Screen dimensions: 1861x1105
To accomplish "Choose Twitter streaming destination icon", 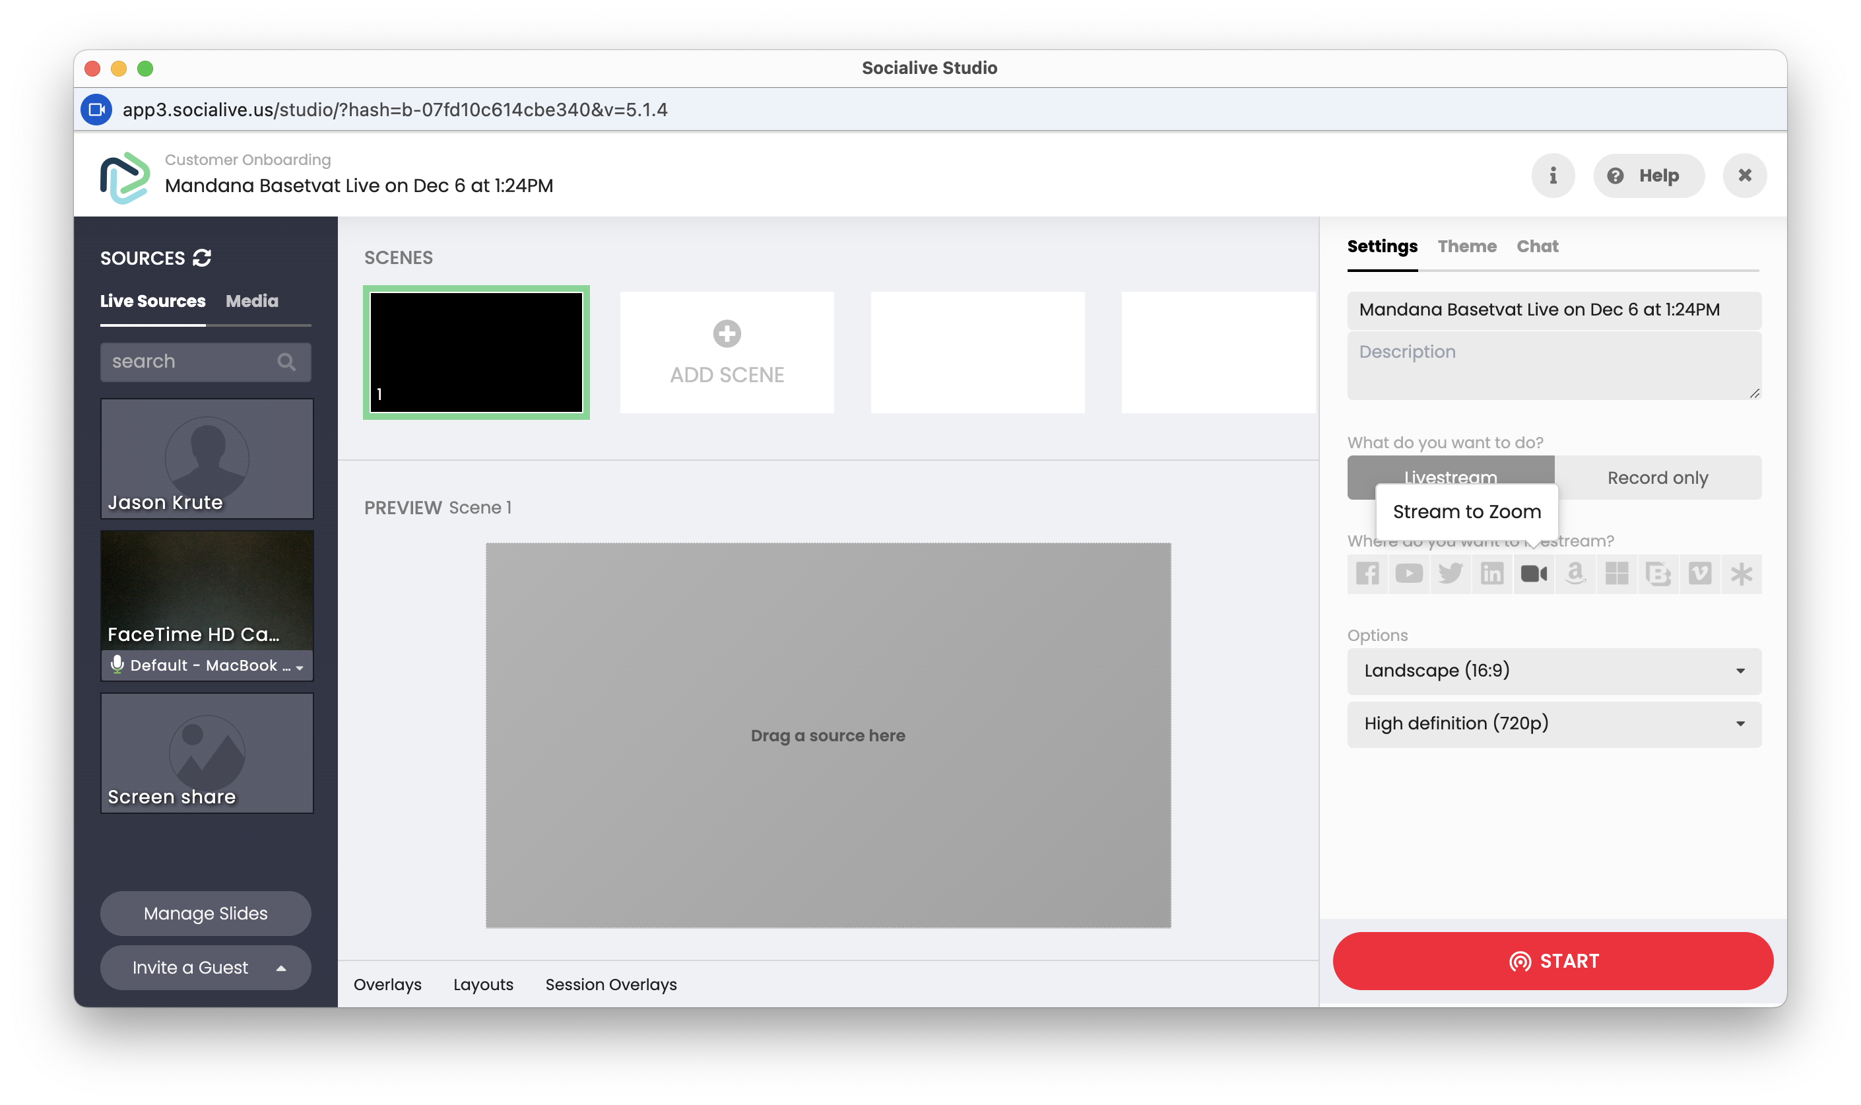I will click(x=1450, y=574).
